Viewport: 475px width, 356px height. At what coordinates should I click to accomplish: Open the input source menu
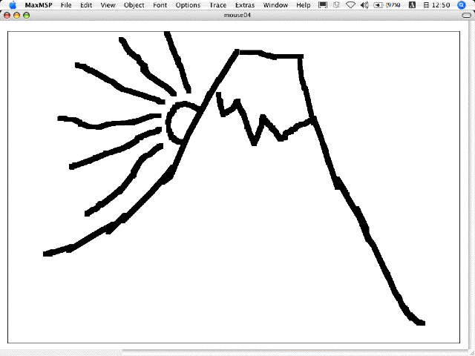coord(412,5)
